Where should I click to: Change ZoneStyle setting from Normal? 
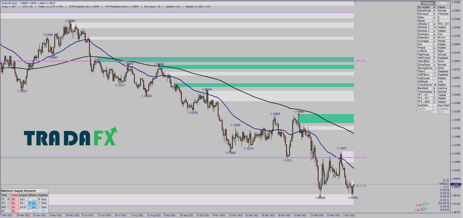(x=443, y=65)
